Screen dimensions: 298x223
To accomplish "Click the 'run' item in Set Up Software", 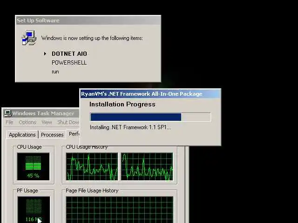I will tap(55, 72).
